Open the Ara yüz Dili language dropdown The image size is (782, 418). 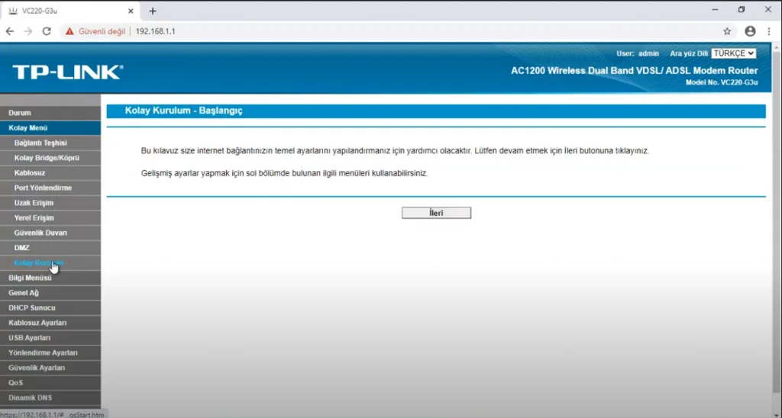733,53
